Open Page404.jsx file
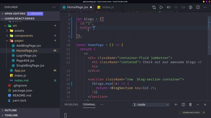This screenshot has width=211, height=118. tap(25, 61)
